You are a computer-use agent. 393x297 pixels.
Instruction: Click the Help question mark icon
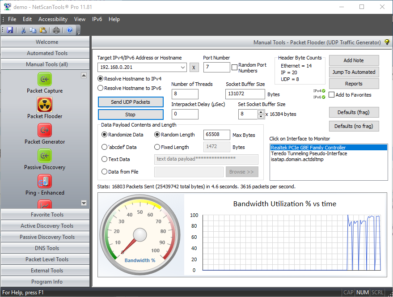click(70, 30)
